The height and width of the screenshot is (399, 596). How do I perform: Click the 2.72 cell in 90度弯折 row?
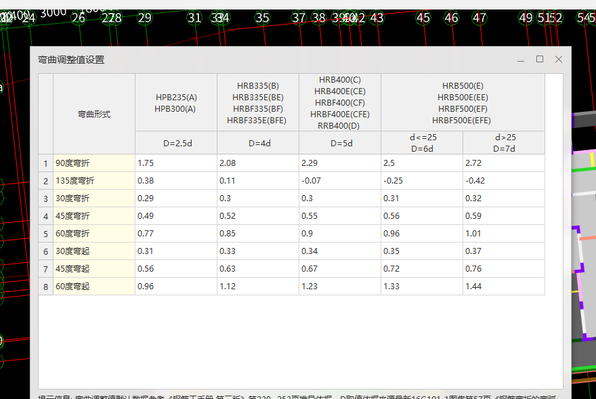click(x=504, y=163)
